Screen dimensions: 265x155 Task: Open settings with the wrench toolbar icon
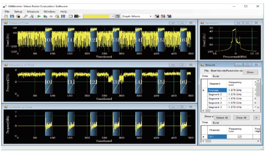(x=25, y=16)
